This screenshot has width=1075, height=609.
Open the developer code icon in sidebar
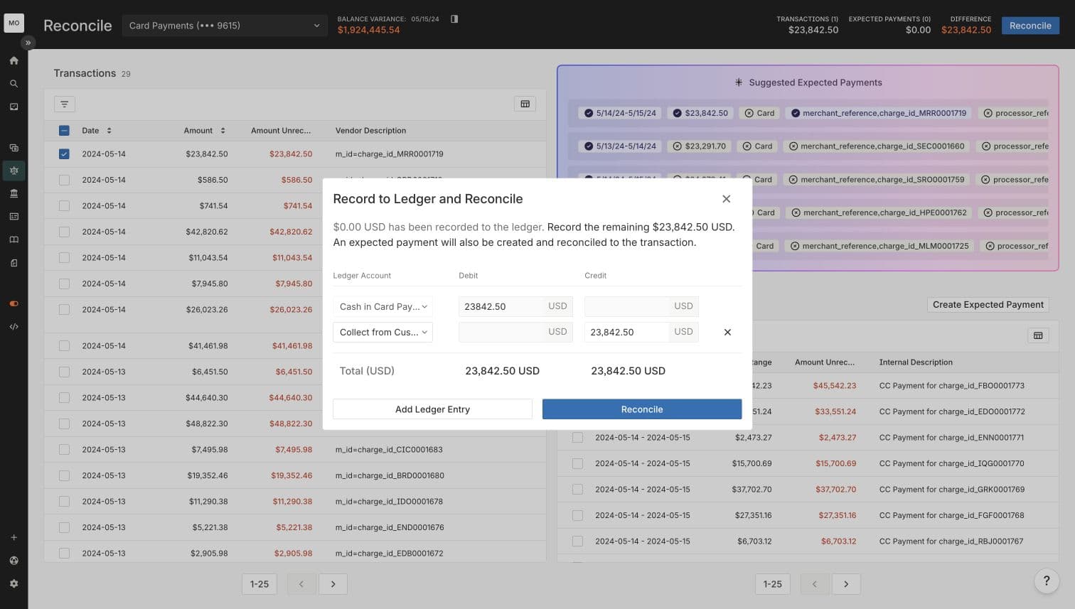(14, 327)
